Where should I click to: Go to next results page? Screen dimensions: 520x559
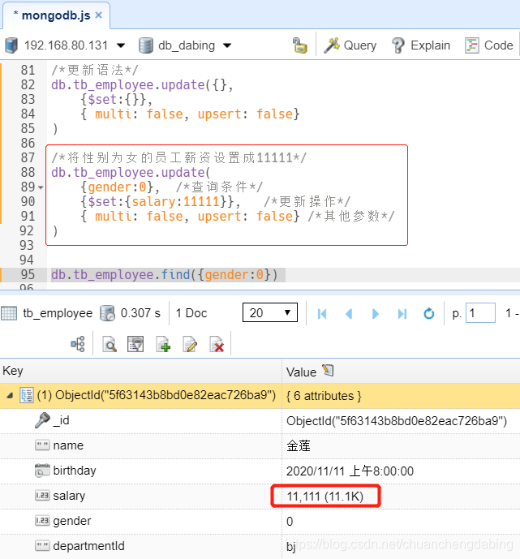click(x=375, y=314)
